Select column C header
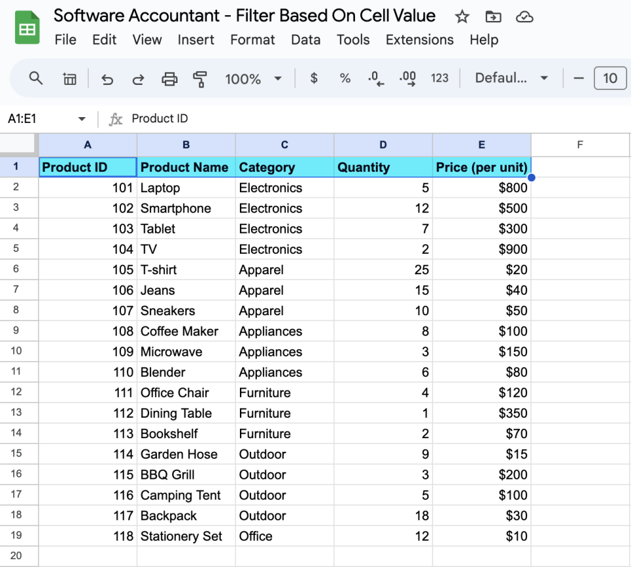 point(285,145)
